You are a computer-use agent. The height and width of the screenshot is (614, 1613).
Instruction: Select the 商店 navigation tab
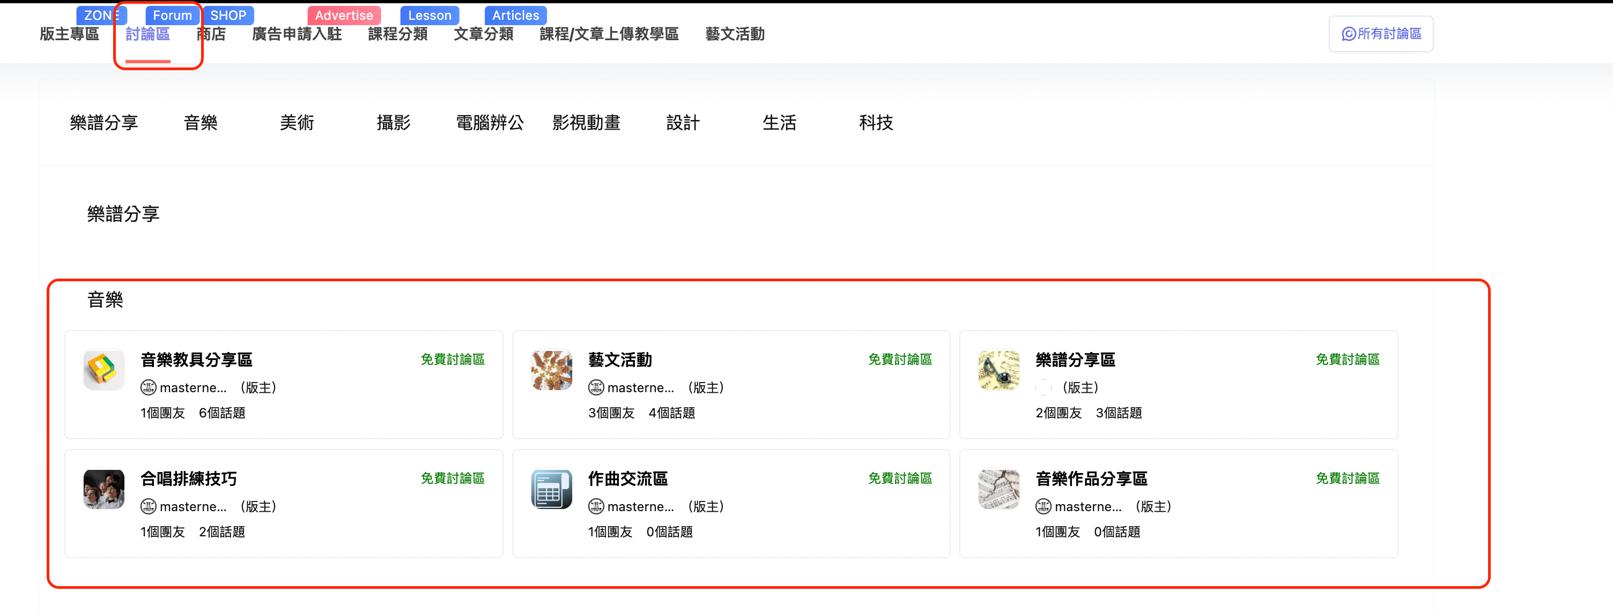point(212,34)
